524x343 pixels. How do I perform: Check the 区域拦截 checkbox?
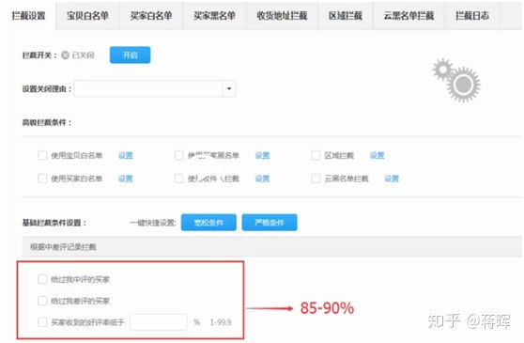click(x=316, y=155)
